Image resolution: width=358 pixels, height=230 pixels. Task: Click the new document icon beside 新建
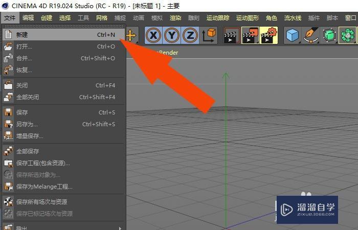(x=8, y=34)
